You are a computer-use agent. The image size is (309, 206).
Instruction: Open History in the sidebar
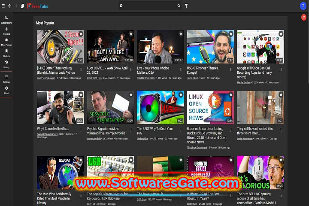click(6, 64)
